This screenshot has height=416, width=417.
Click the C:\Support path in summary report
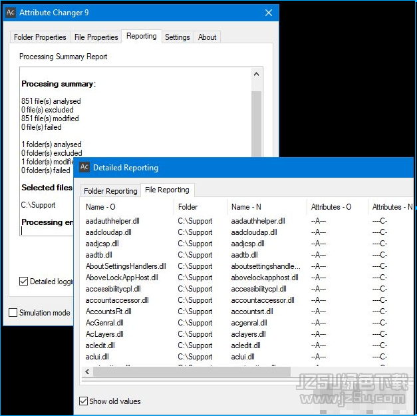click(x=38, y=205)
